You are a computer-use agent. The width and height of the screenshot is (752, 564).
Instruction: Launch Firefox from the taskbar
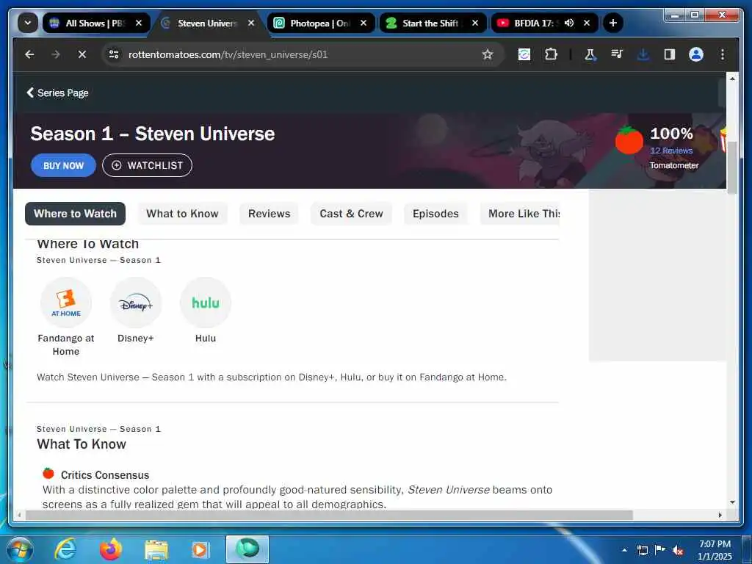pyautogui.click(x=111, y=549)
